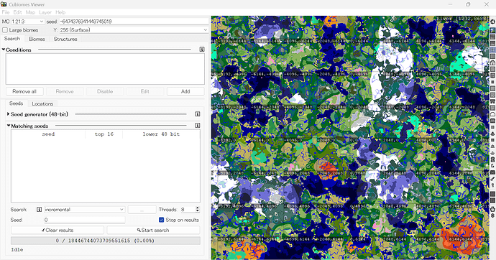The width and height of the screenshot is (496, 260).
Task: Click the Clear results button
Action: click(58, 230)
